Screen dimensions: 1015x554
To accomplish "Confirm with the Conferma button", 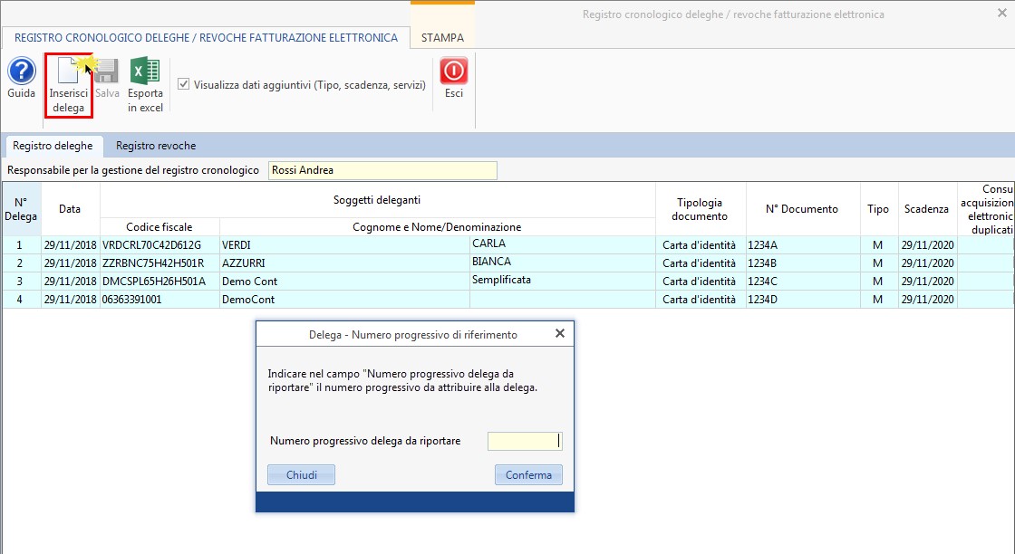I will pos(529,474).
